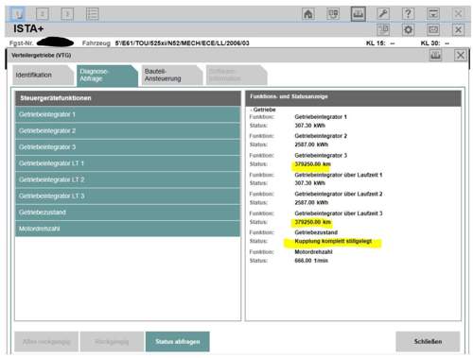Click the document window icon left of gear
Image resolution: width=473 pixels, height=358 pixels.
[x=383, y=29]
